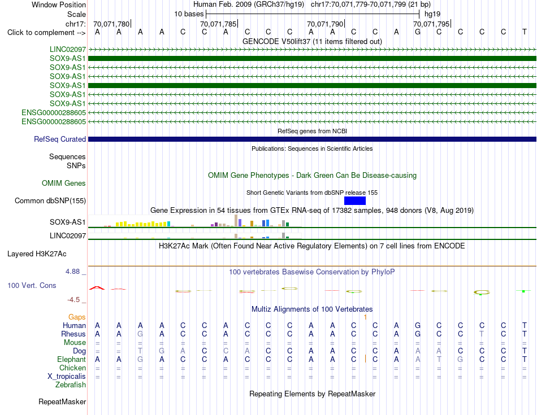The width and height of the screenshot is (537, 415).
Task: Click the 4.88 upper PhyloP scale value
Action: tap(72, 272)
